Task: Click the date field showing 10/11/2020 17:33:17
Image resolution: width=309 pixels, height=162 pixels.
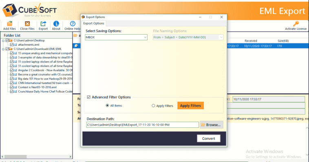Action: [x=268, y=99]
